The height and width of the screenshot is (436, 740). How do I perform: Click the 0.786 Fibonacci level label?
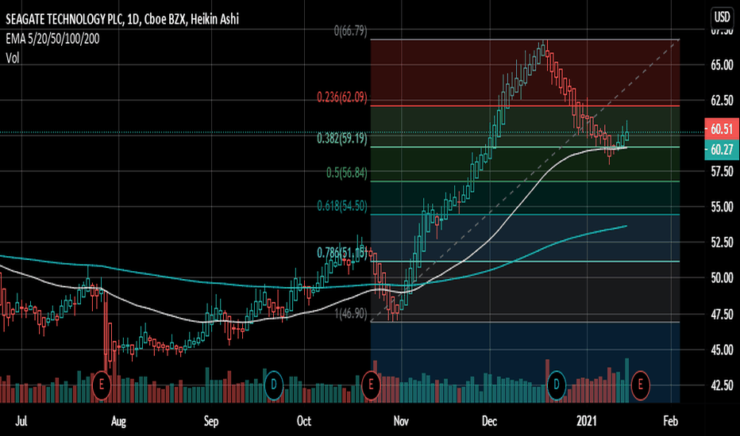click(x=341, y=253)
